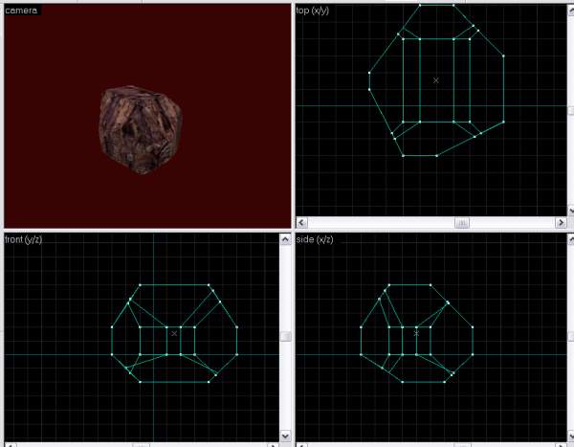This screenshot has height=447, width=574.
Task: Click top view vertical scrollbar thumb
Action: [570, 109]
